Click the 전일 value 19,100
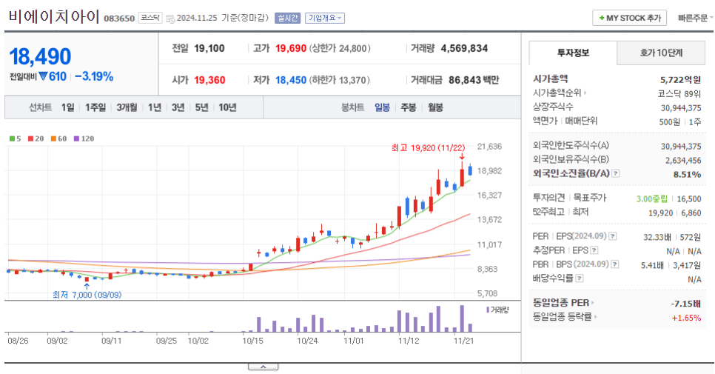The width and height of the screenshot is (715, 374). pyautogui.click(x=209, y=48)
